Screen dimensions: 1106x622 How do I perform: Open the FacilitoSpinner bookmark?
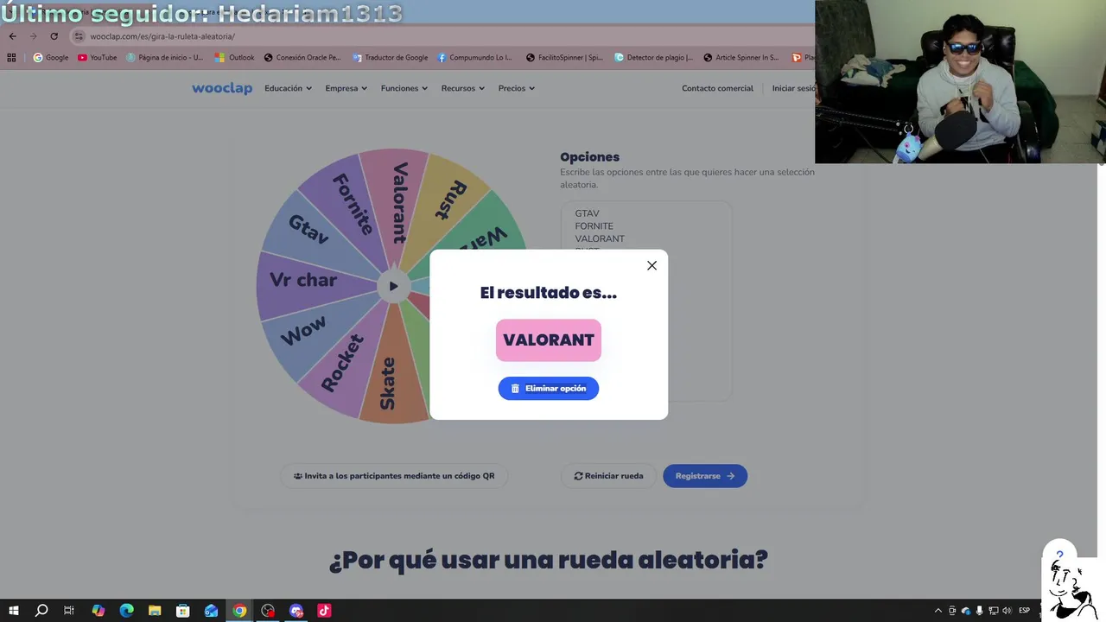[x=564, y=58]
